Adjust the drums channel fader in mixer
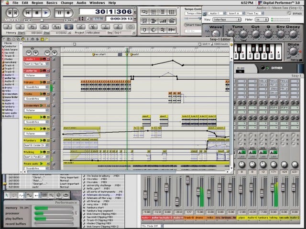 click(198, 192)
